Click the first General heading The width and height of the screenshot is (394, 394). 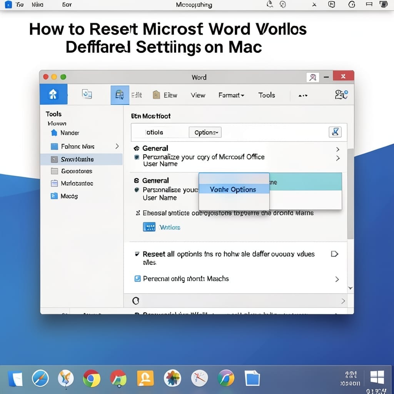[x=155, y=148]
